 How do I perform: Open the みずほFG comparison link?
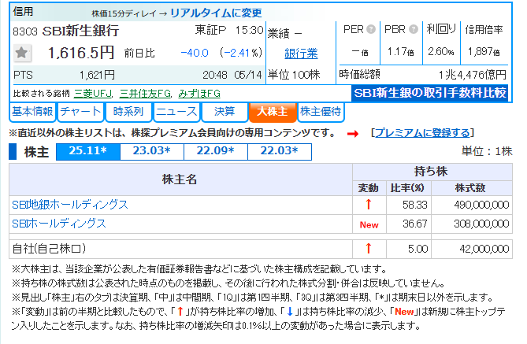click(199, 94)
